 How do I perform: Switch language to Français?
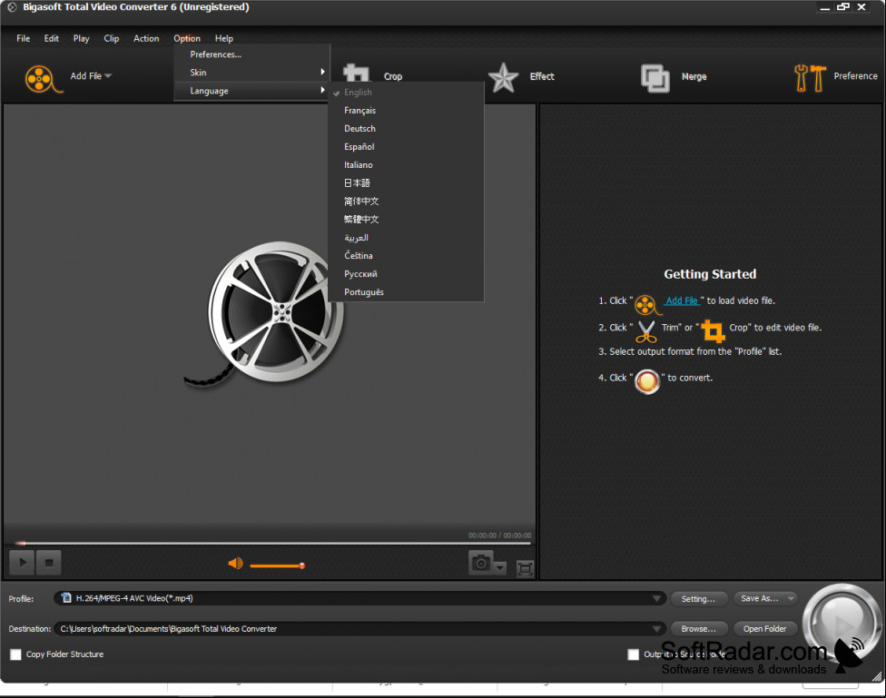tap(407, 110)
